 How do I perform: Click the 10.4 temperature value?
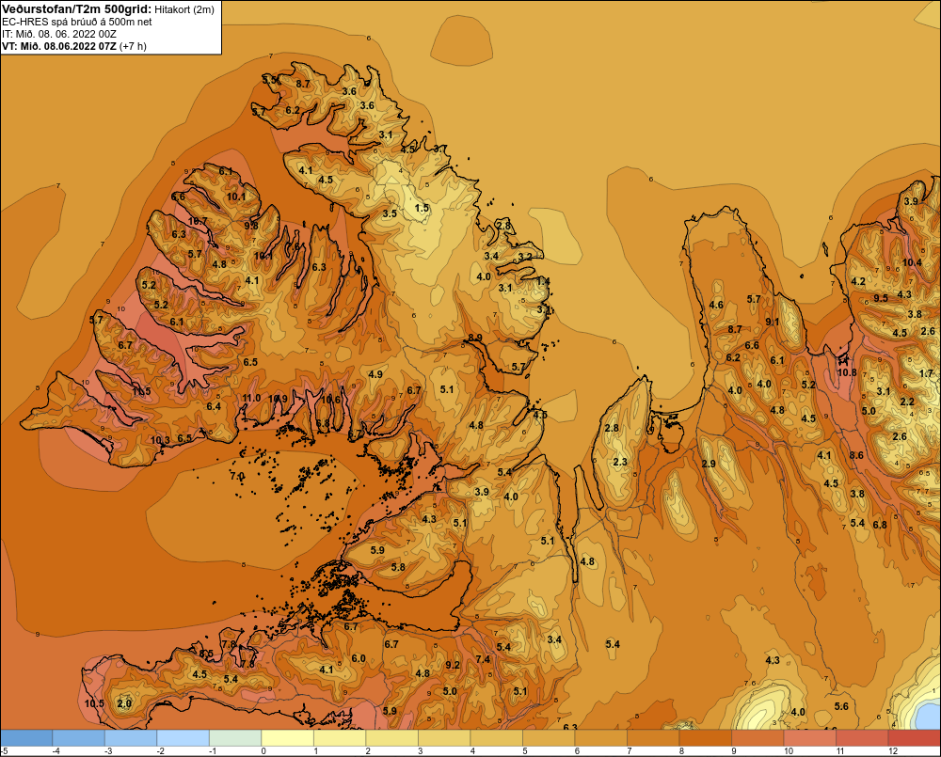pos(912,262)
